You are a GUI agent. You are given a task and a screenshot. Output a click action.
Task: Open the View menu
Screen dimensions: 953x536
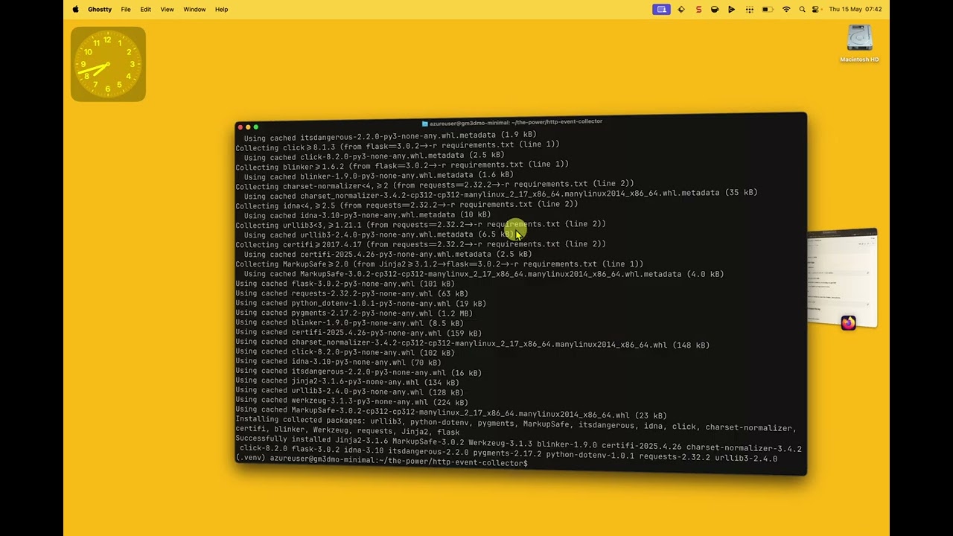coord(168,9)
